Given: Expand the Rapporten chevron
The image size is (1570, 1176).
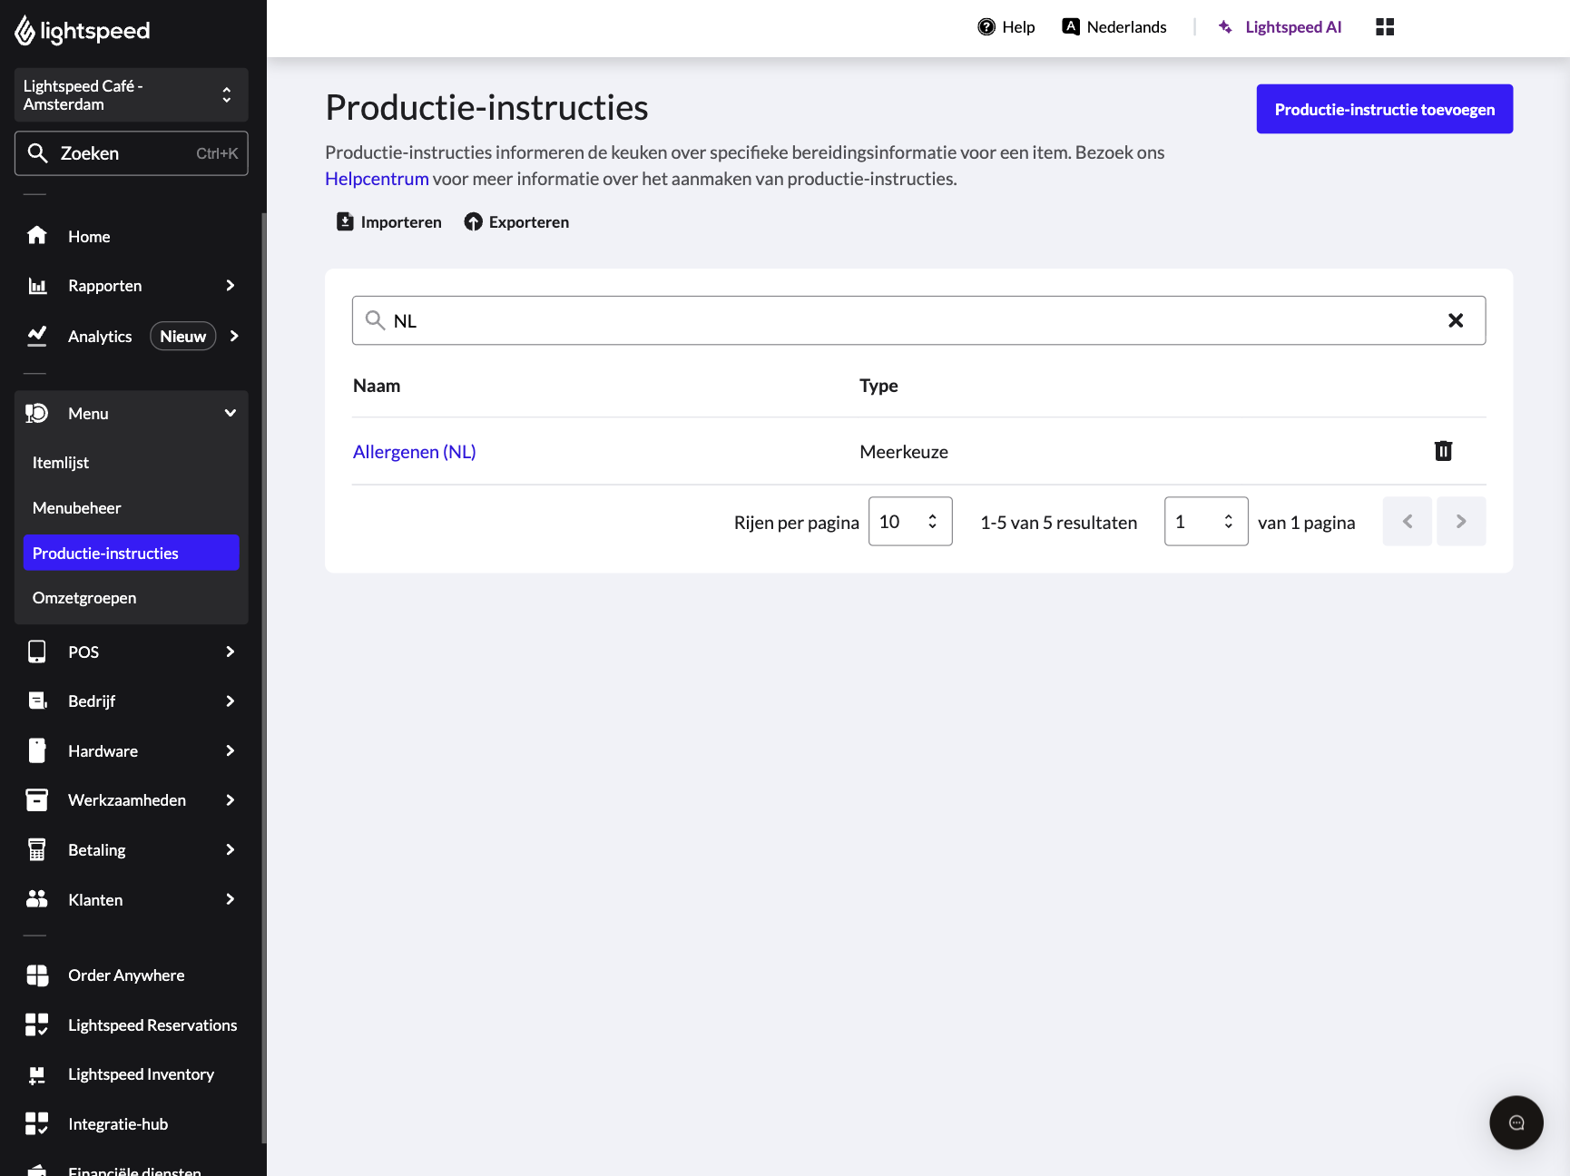Looking at the screenshot, I should [230, 286].
